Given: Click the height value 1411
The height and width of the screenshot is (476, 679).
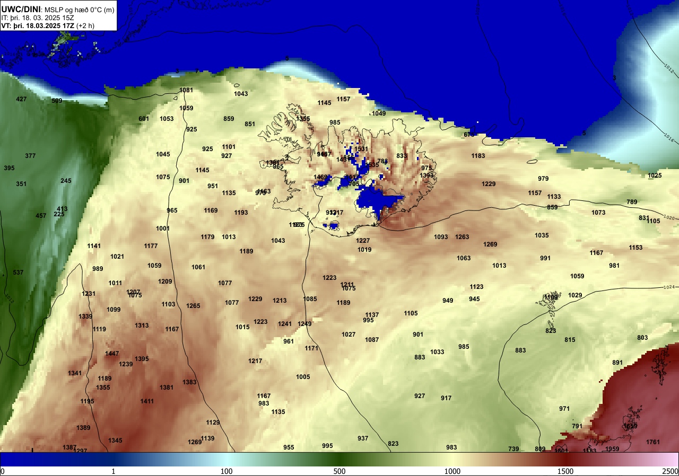Looking at the screenshot, I should 147,401.
